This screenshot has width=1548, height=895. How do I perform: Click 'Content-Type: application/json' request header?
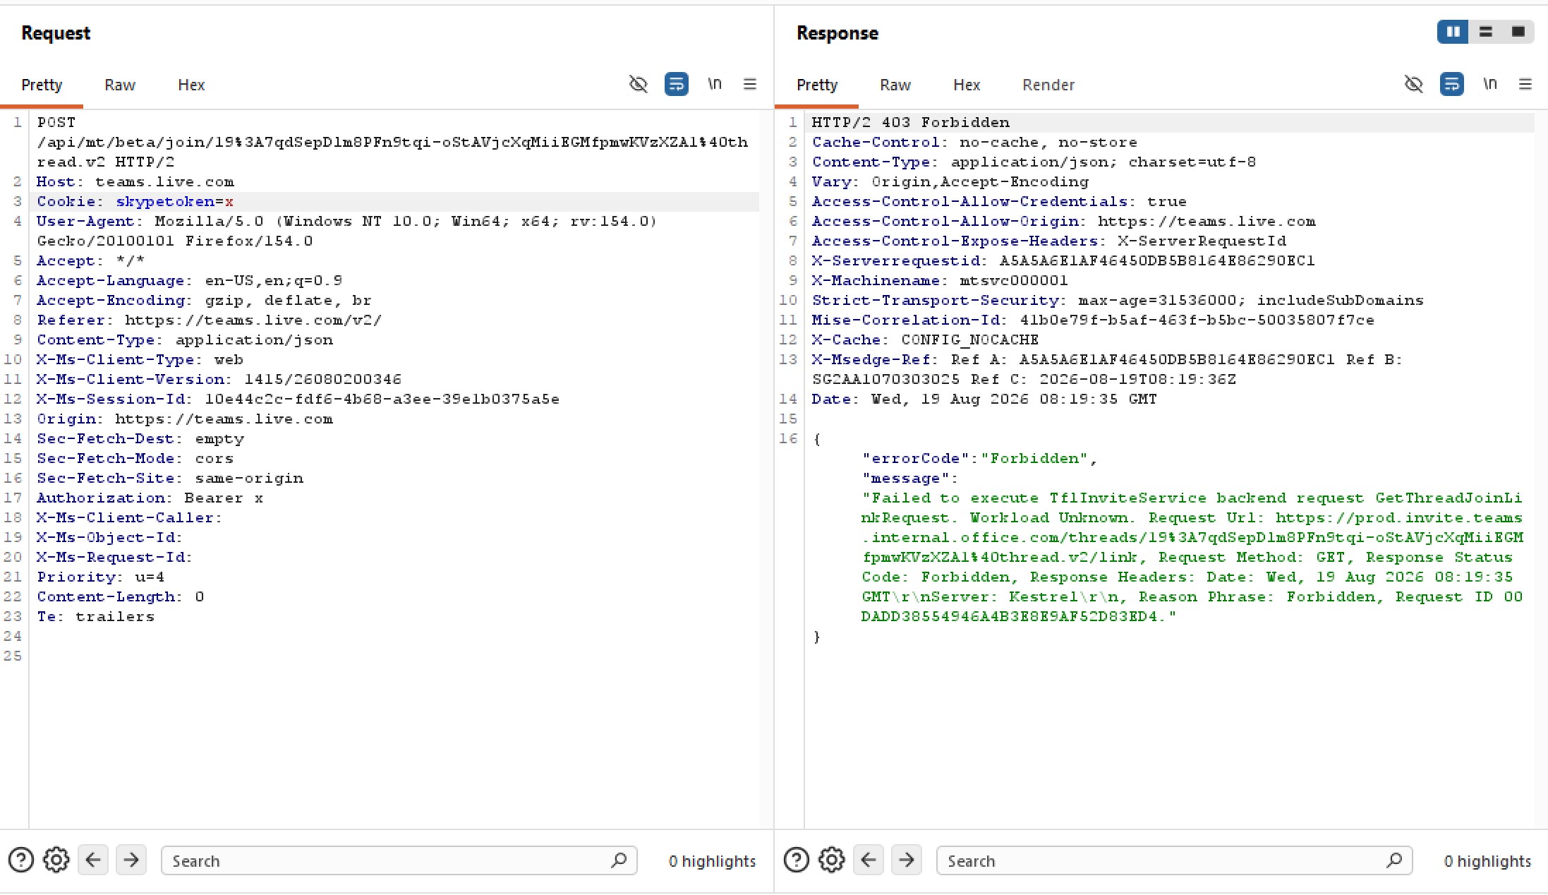tap(184, 340)
